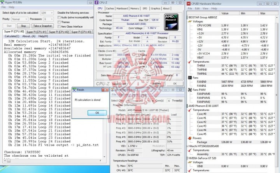The height and width of the screenshot is (173, 280).
Task: Switch to the CPU-Z Caches tab
Action: [x=110, y=9]
